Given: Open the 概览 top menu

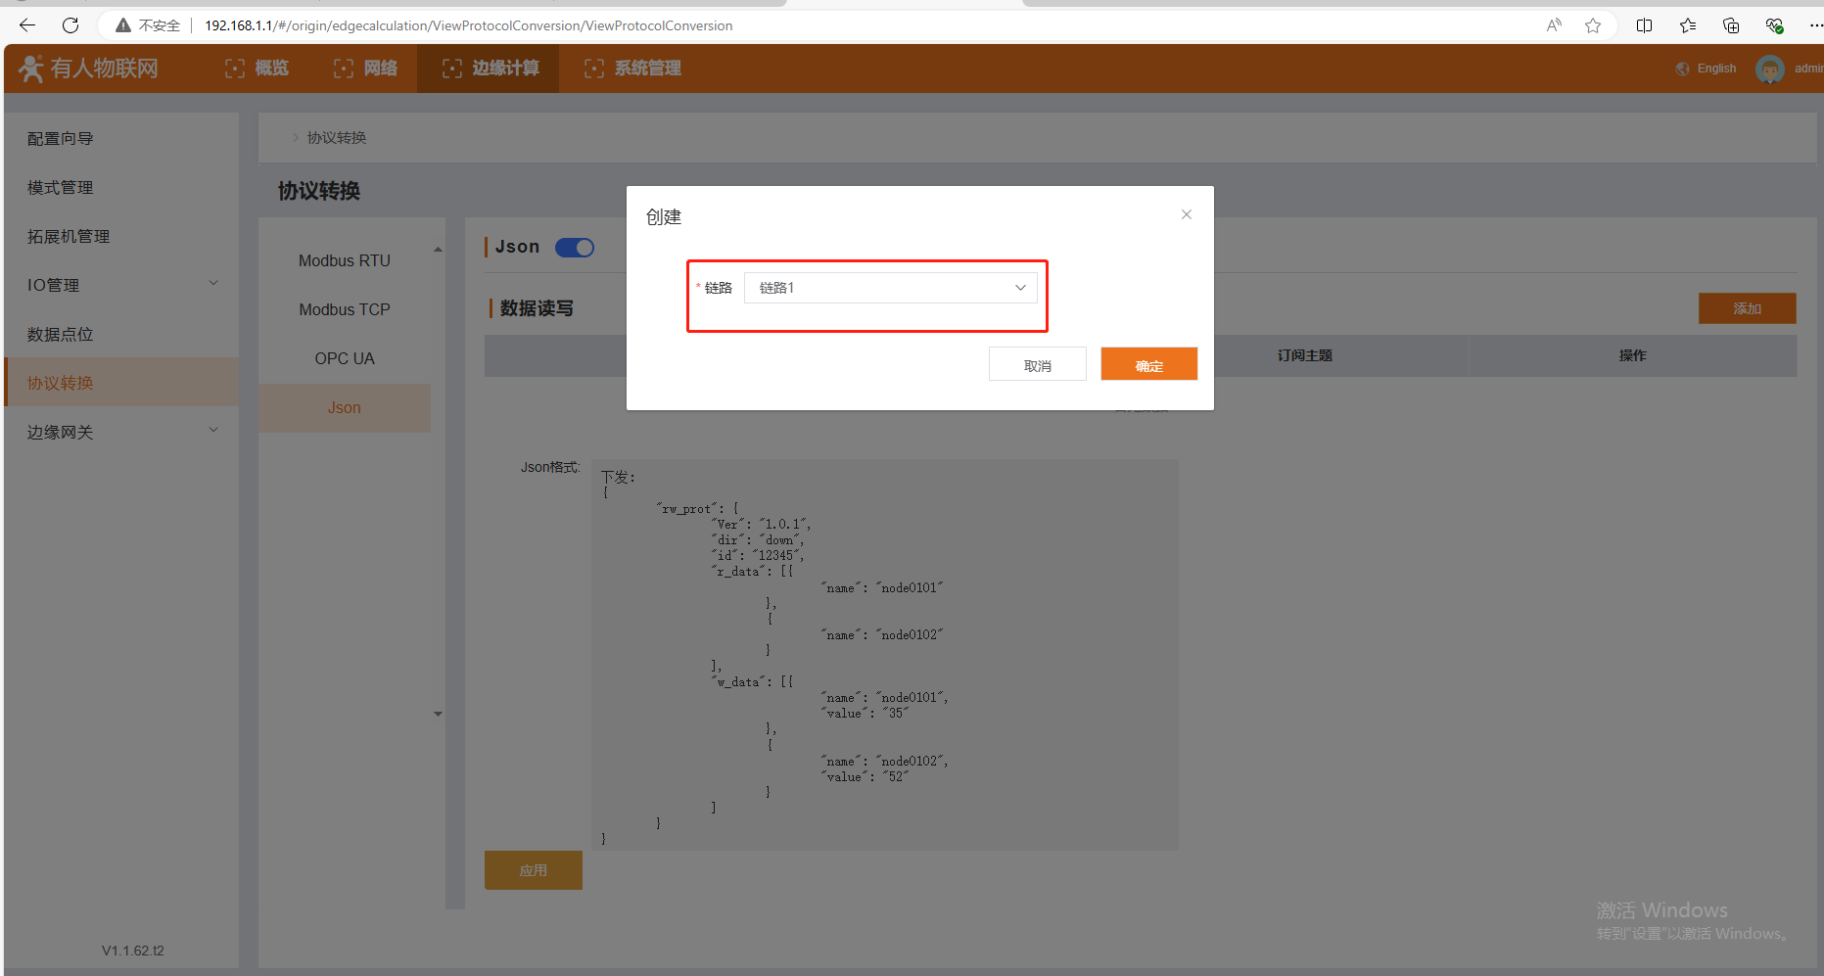Looking at the screenshot, I should pos(257,69).
